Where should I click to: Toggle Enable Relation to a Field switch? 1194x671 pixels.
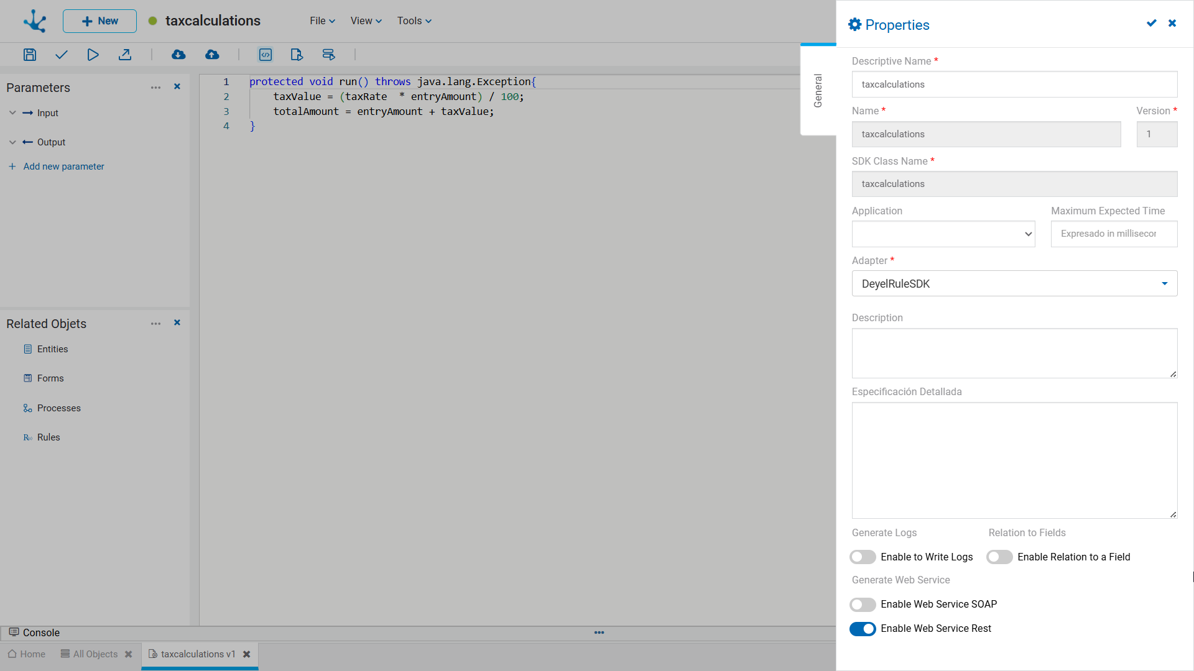(x=999, y=557)
